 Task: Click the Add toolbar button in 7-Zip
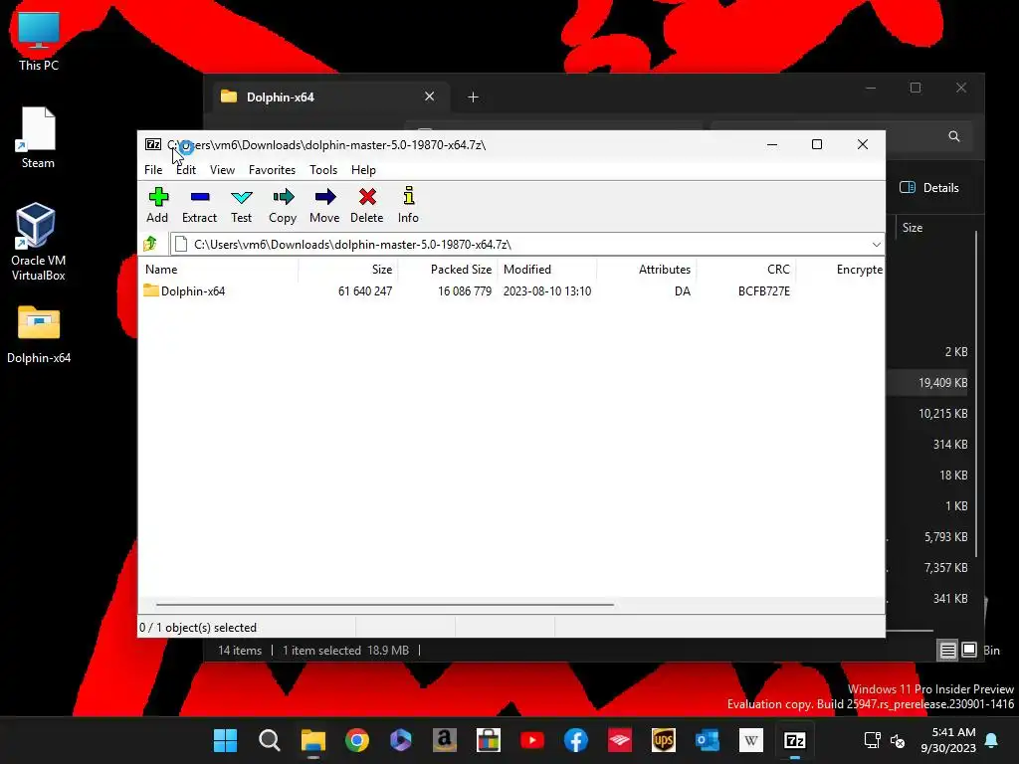click(x=157, y=205)
